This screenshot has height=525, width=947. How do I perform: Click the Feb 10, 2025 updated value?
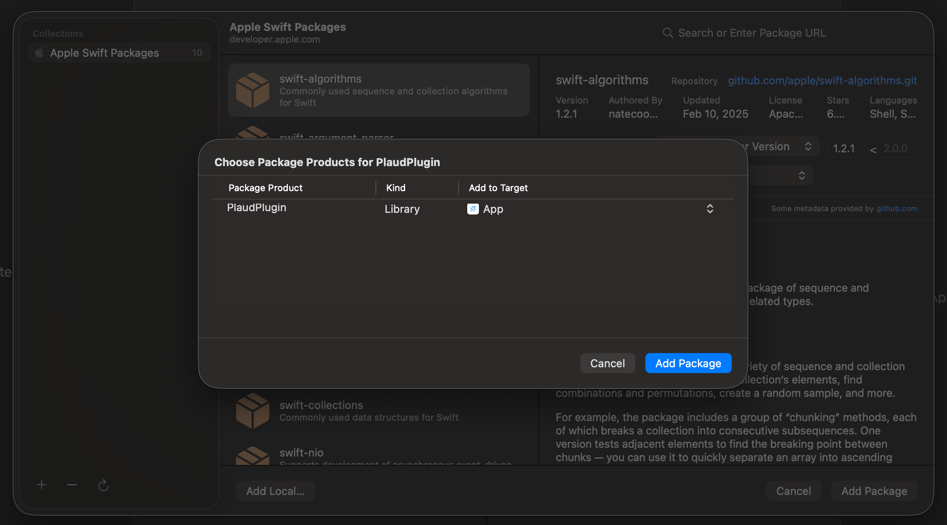click(x=715, y=114)
